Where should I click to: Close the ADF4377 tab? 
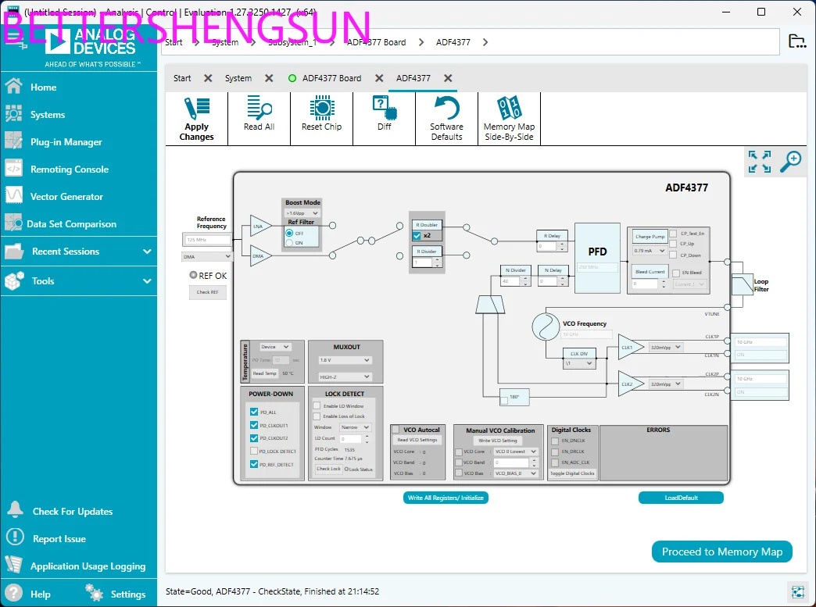pyautogui.click(x=448, y=78)
